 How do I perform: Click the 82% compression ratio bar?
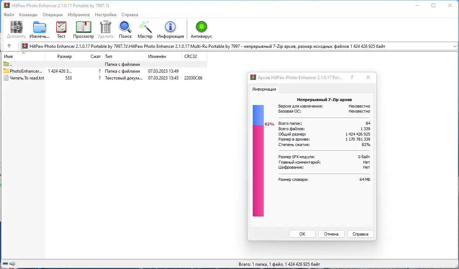[258, 161]
